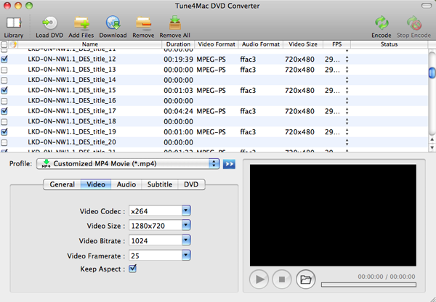Click the icon in the table header next to checkbox
Screen dimensions: 436x302
tap(13, 44)
